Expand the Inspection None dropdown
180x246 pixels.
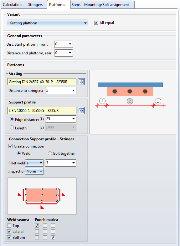click(x=34, y=171)
